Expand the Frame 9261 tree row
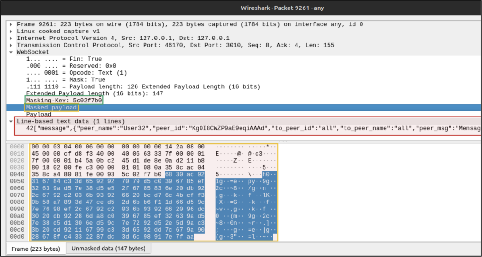The width and height of the screenshot is (482, 257). tap(11, 24)
